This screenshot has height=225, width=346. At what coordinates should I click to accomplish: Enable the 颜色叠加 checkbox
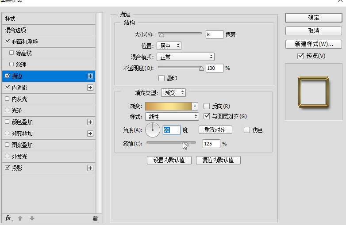[x=7, y=122]
